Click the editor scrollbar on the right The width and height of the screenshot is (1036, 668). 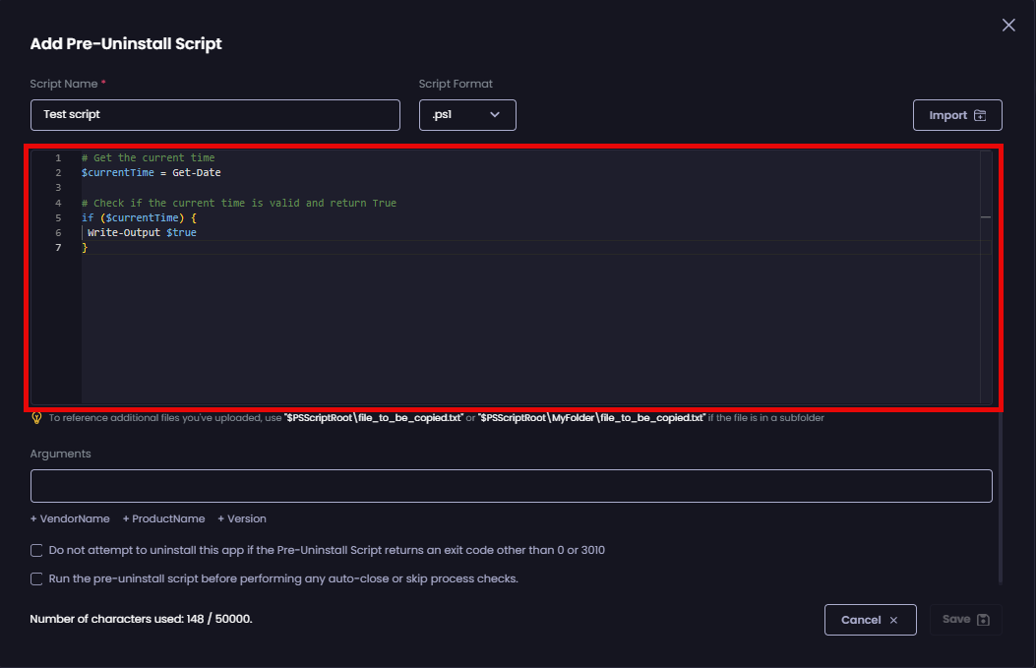984,216
